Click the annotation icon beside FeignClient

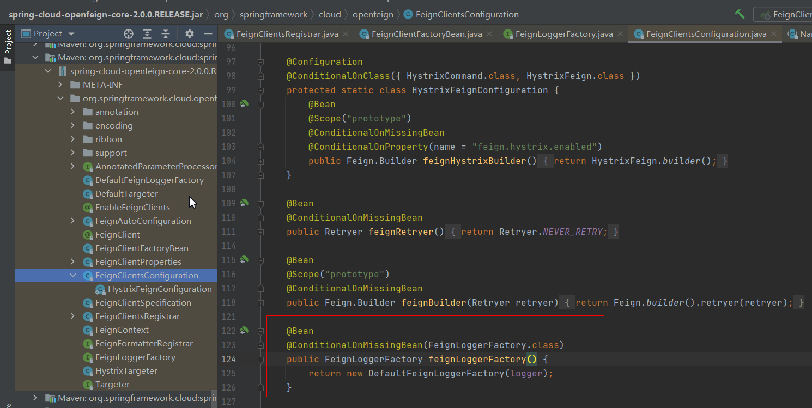87,235
